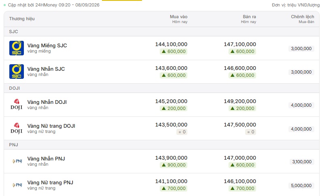
Task: Click the Đơn vị: triệu VNĐ/lượng label
Action: (x=296, y=5)
